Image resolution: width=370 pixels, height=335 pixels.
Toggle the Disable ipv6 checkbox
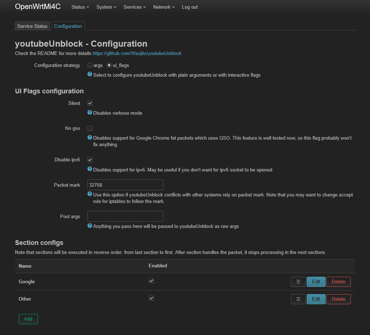pos(90,160)
